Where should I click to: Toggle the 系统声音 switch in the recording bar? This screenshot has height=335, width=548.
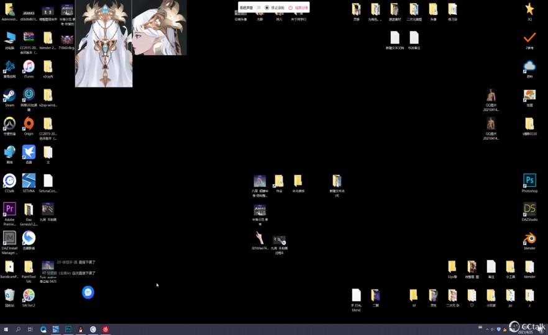(258, 7)
